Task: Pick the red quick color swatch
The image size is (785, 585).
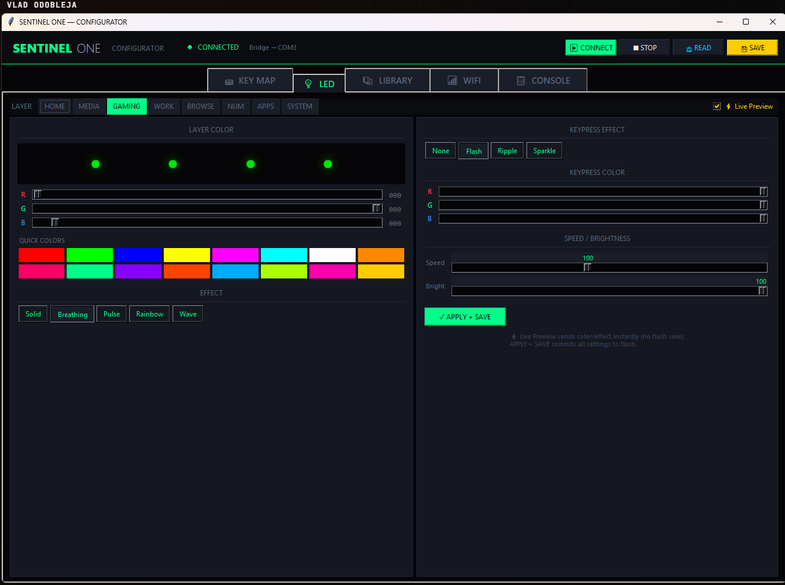Action: [x=42, y=255]
